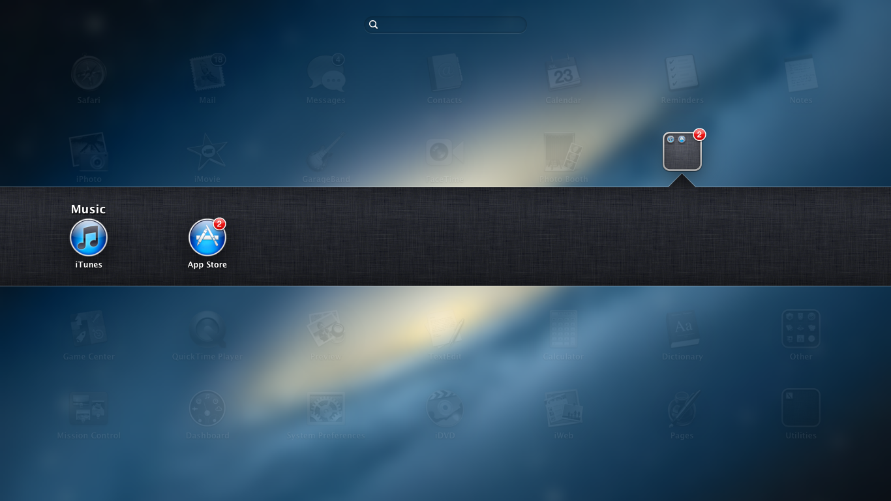Open the dimmed iWeb icon
The height and width of the screenshot is (501, 891).
[x=564, y=408]
